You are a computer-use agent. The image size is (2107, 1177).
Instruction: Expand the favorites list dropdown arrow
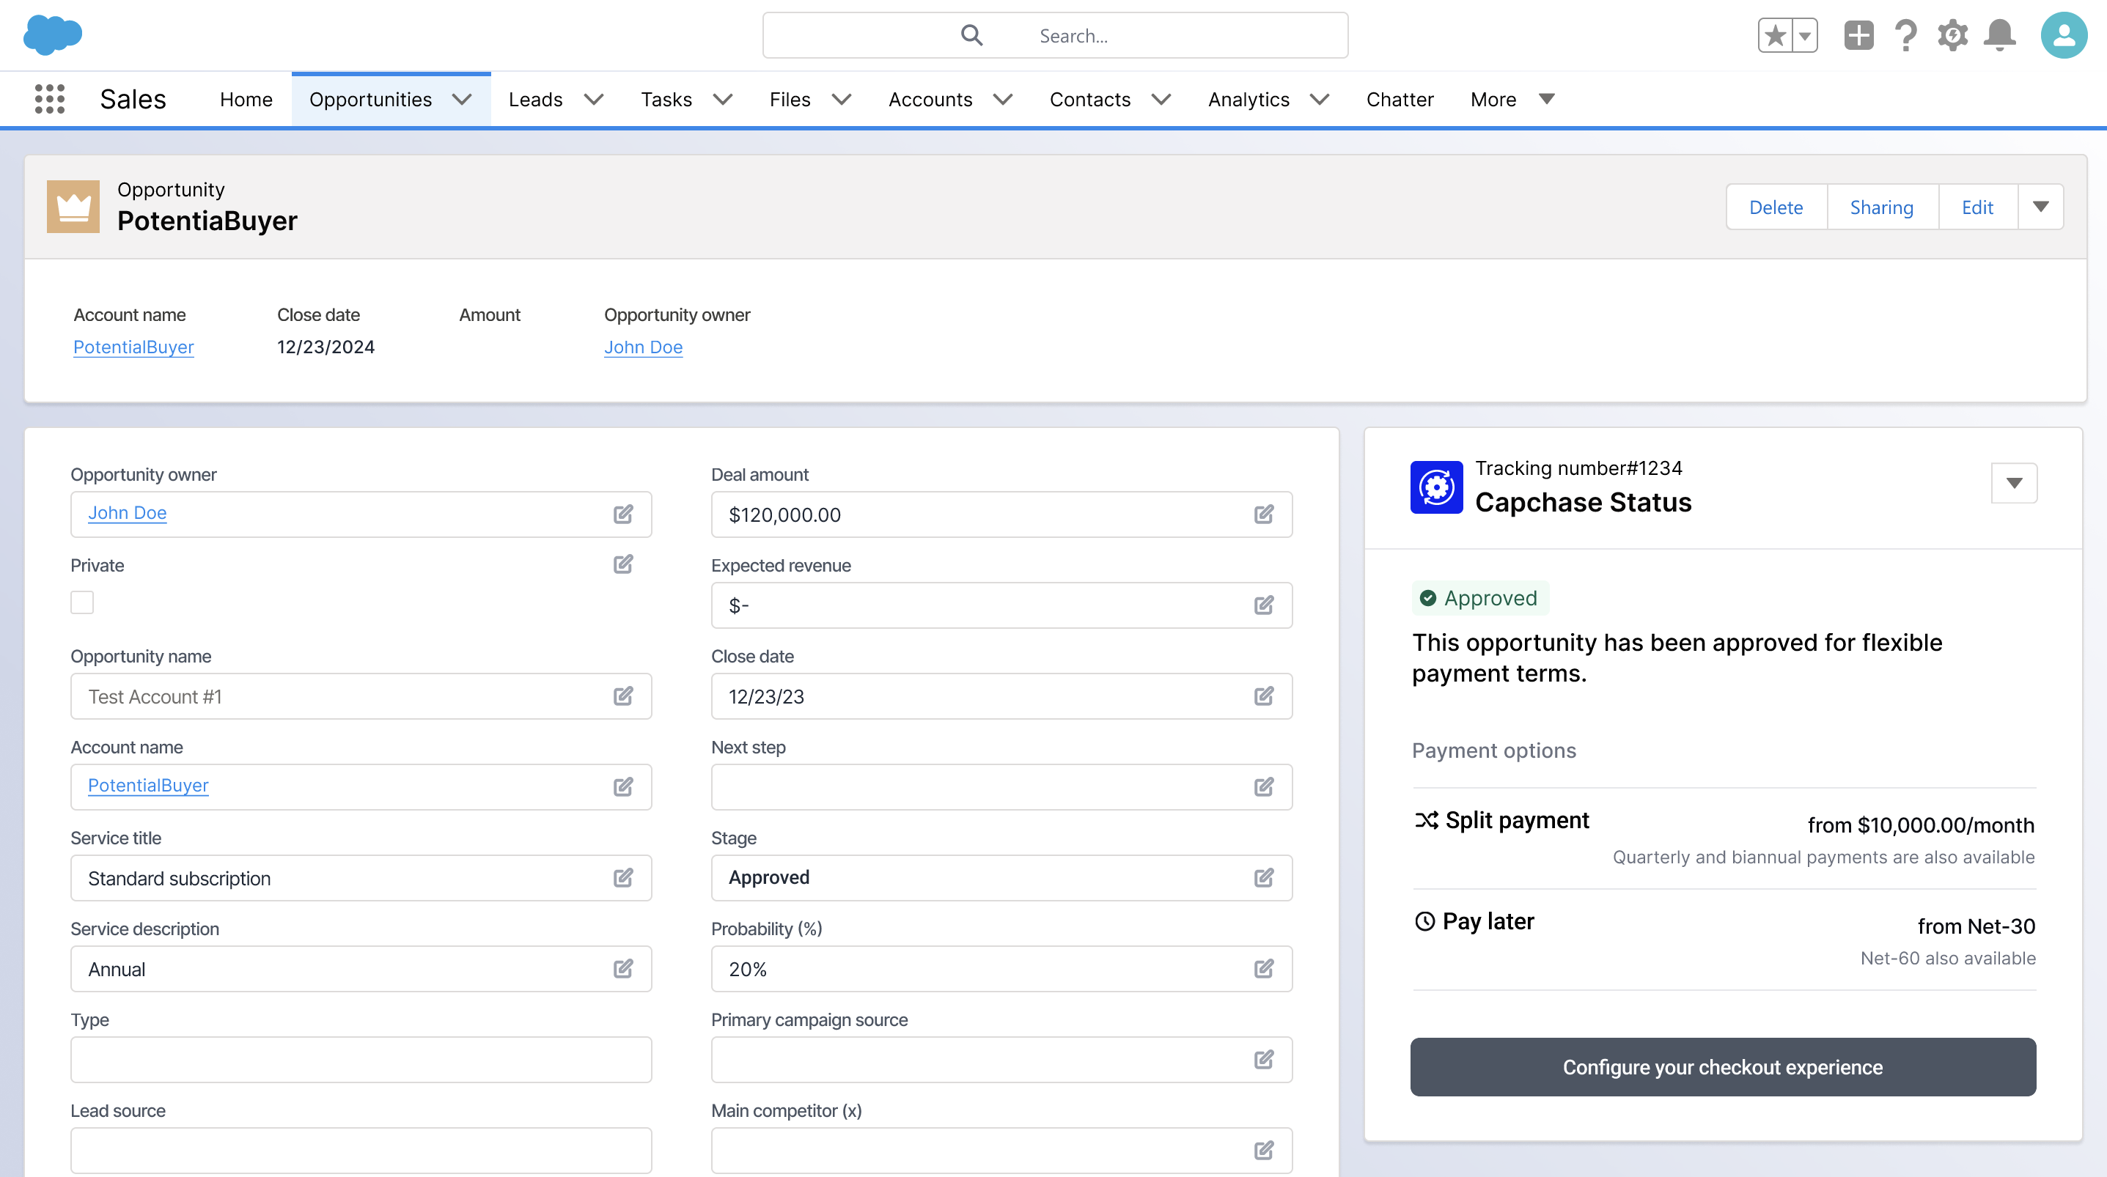coord(1804,35)
